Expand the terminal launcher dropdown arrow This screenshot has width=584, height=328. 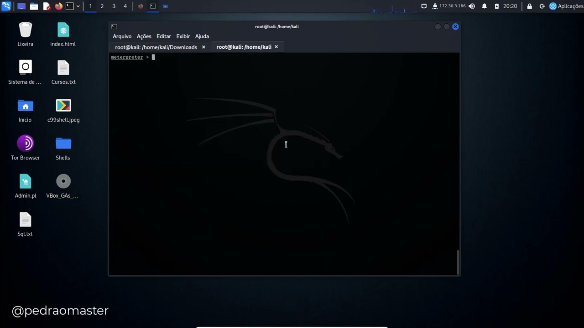[x=78, y=6]
